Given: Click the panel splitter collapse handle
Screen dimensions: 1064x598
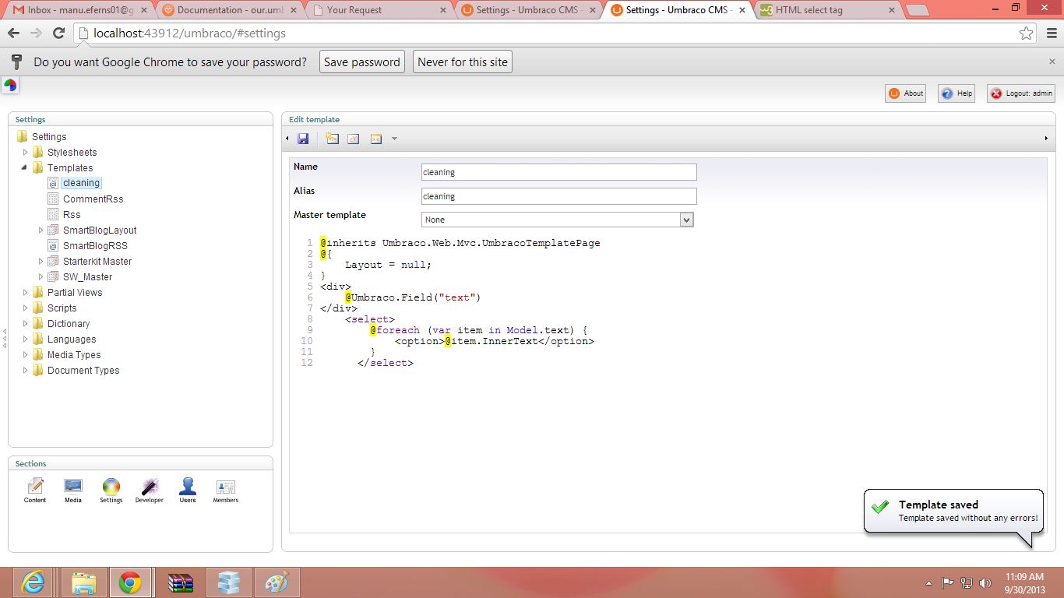Looking at the screenshot, I should pyautogui.click(x=5, y=337).
